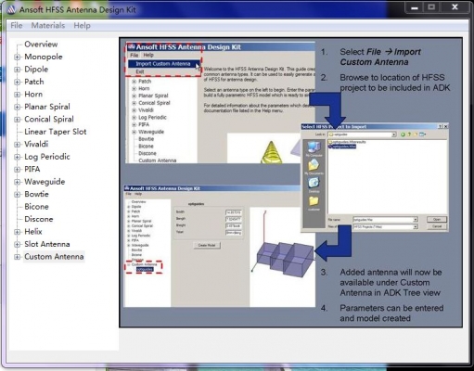Expand the Bowtie tree node
The width and height of the screenshot is (474, 371).
[18, 195]
